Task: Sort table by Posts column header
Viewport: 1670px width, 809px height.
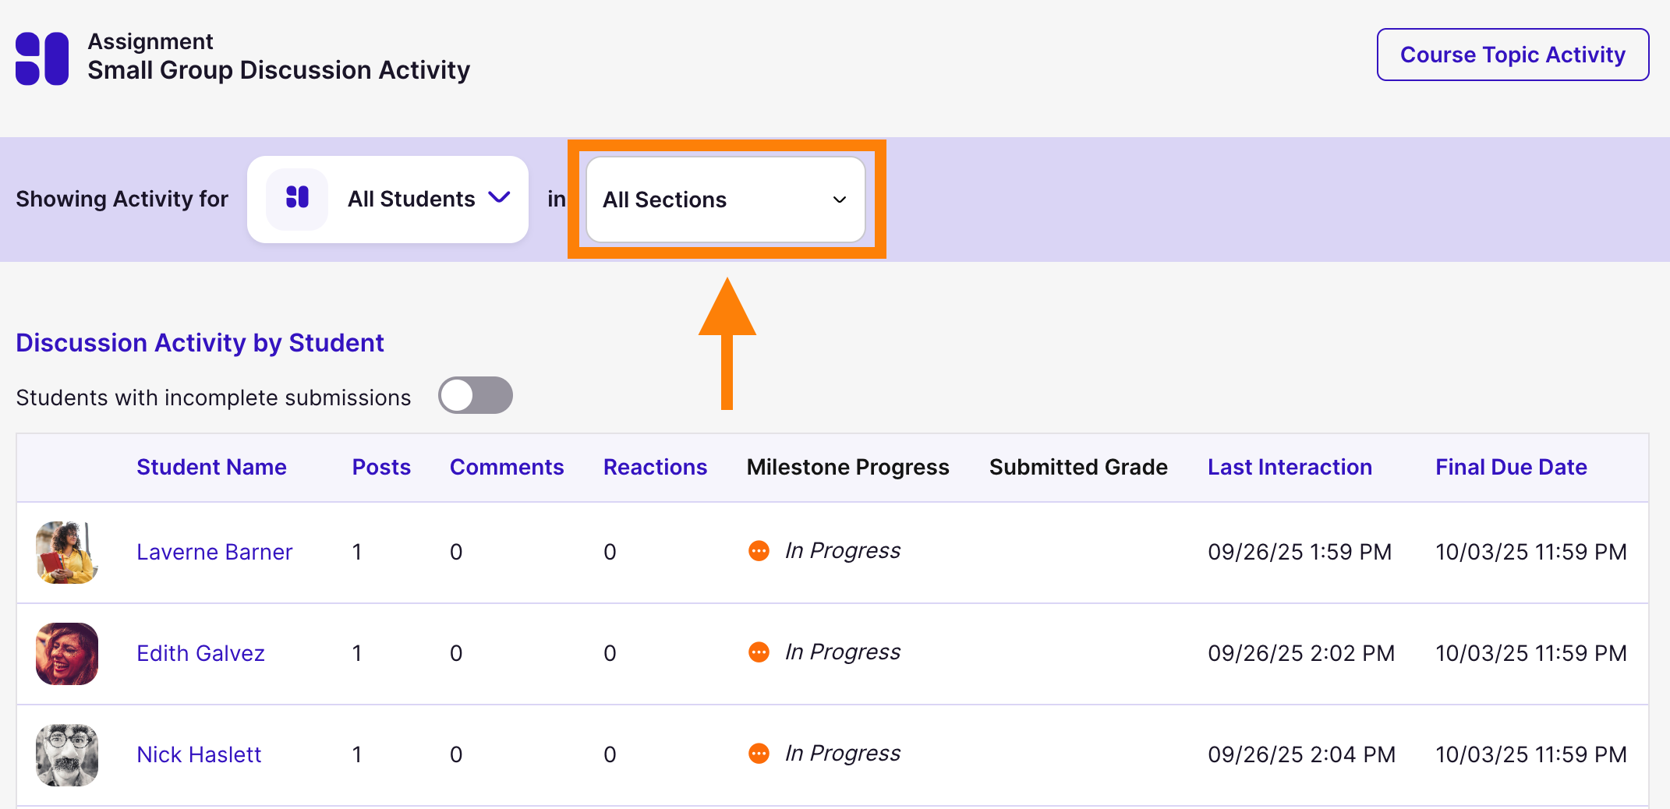Action: (381, 467)
